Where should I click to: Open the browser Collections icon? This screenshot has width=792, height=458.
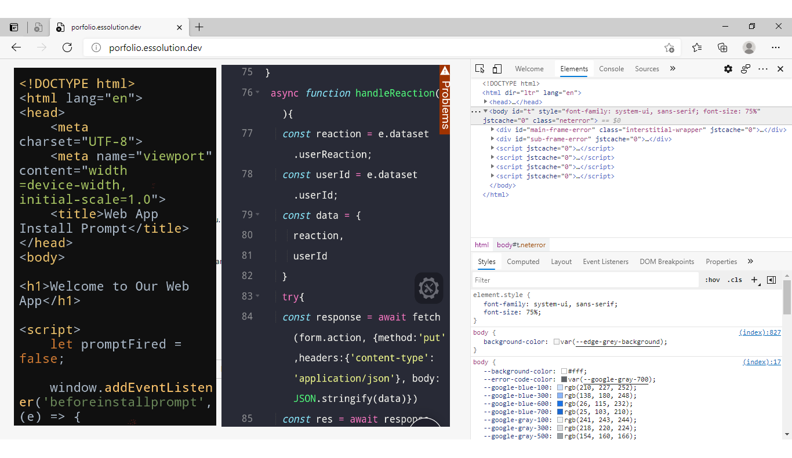point(722,47)
